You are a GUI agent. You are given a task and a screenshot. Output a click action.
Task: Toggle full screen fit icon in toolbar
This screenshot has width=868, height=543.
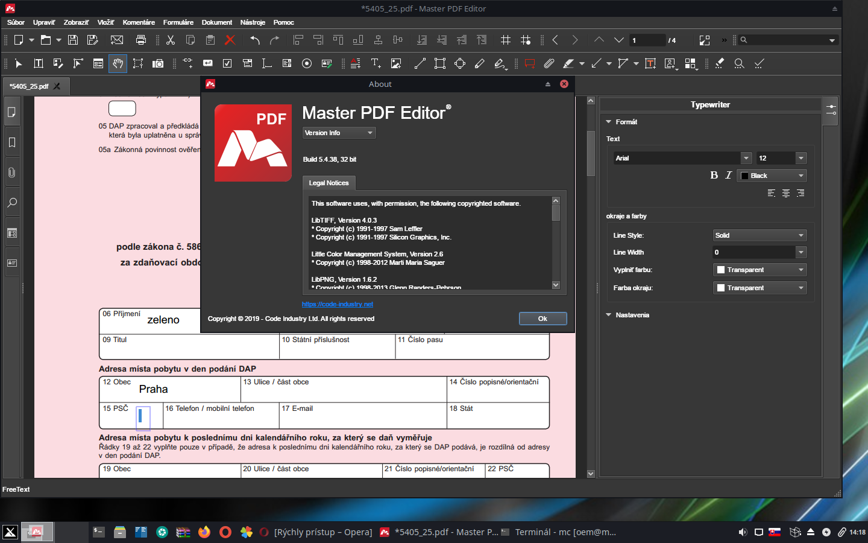(x=705, y=40)
